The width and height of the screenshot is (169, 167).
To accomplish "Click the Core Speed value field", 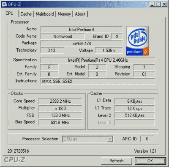I will click(x=60, y=101).
